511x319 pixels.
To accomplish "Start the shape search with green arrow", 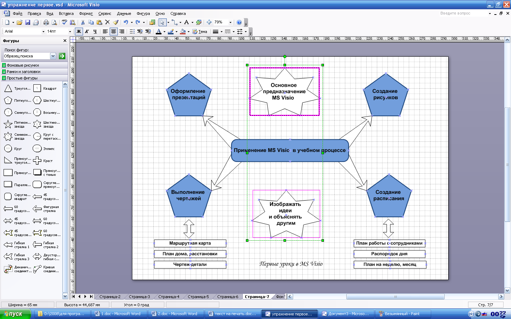I will [62, 56].
